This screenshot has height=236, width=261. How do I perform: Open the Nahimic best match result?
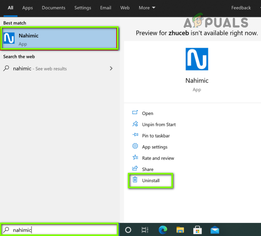(x=60, y=38)
